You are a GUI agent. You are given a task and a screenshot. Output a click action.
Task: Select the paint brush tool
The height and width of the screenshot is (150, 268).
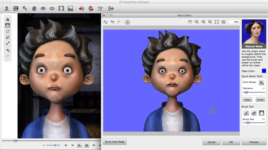coord(246,113)
